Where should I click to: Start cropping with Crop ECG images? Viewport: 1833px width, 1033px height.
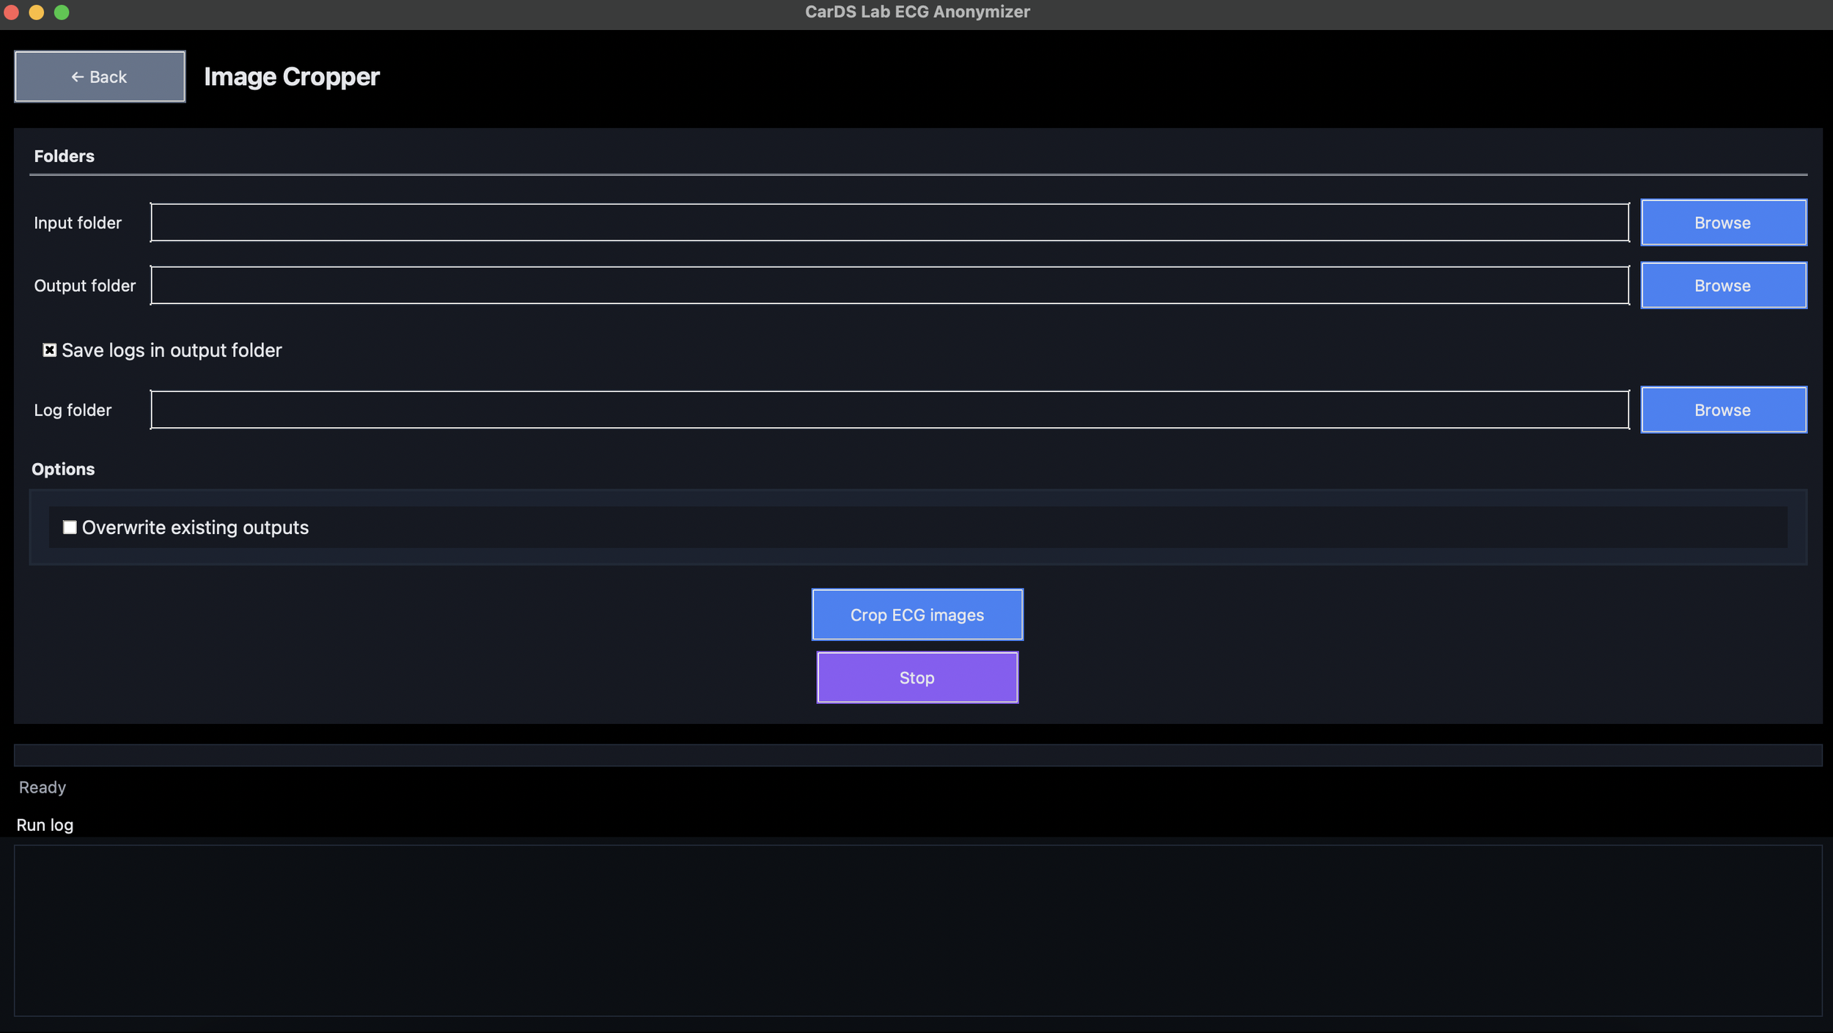pyautogui.click(x=916, y=615)
